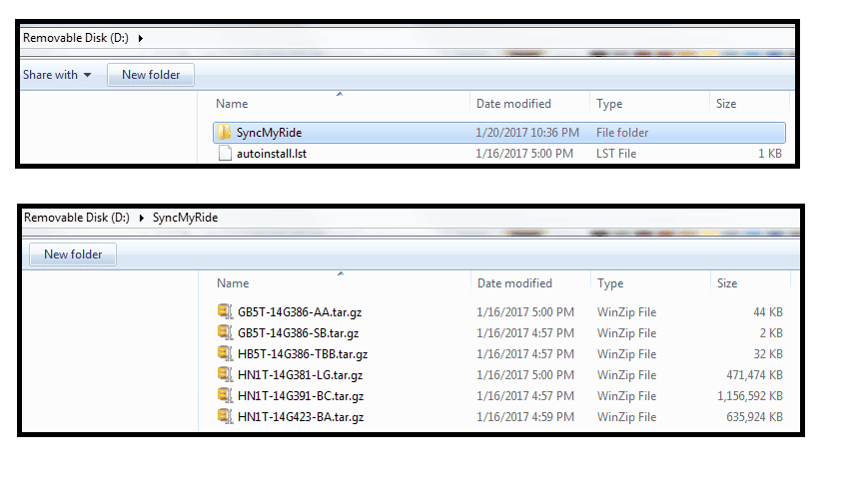Screen dimensions: 849x499
Task: Click date modified of HN1T-14G381-LG.tar.gz row
Action: (x=525, y=375)
